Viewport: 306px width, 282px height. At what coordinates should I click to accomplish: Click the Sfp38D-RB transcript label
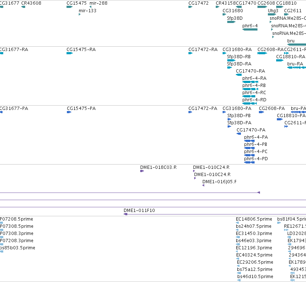239,57
